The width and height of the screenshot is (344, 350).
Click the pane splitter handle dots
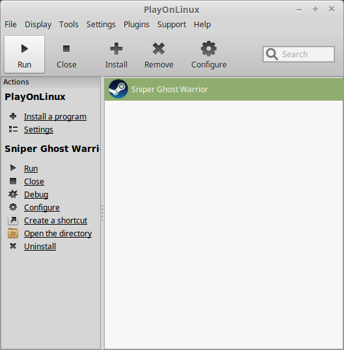coord(102,213)
